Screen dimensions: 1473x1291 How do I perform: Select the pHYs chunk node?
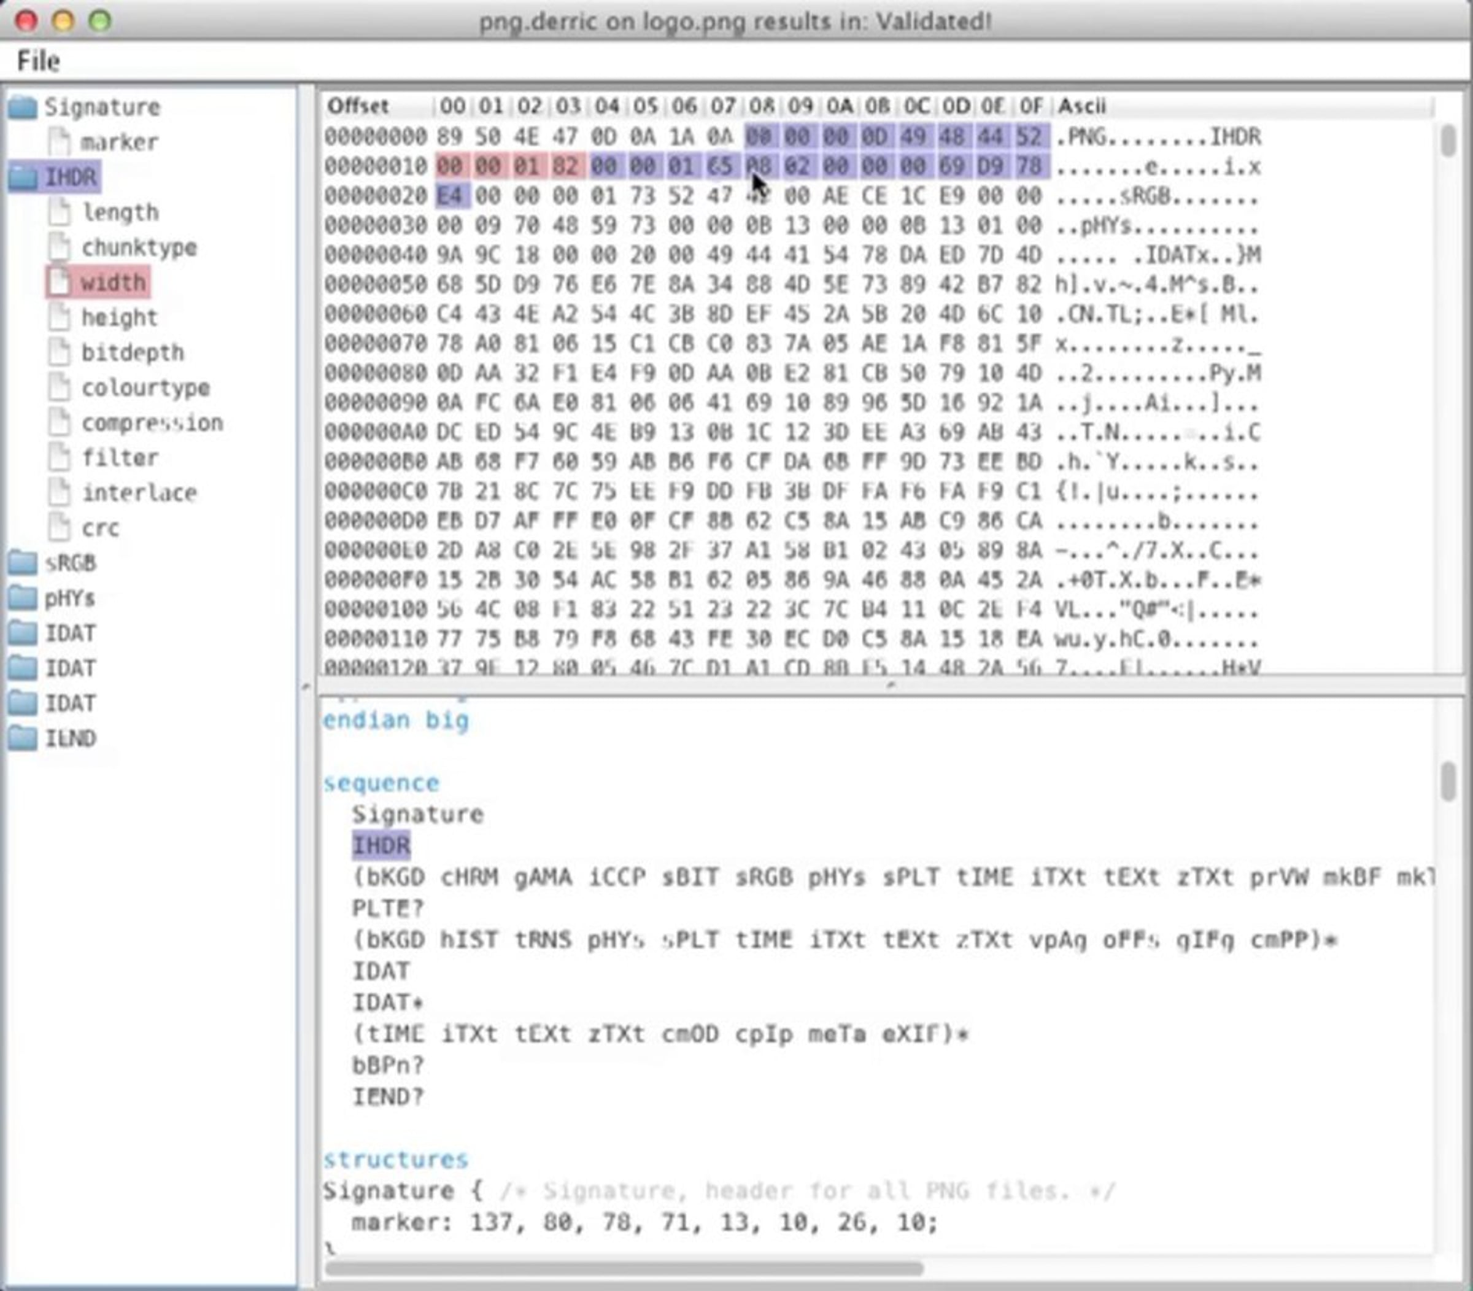click(x=70, y=598)
